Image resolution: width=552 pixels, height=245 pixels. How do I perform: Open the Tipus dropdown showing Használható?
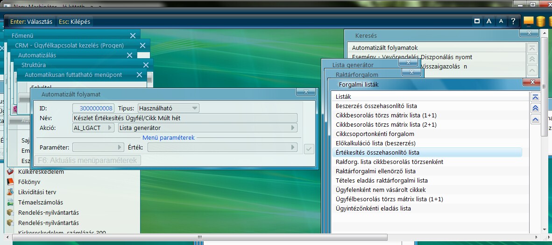(168, 108)
